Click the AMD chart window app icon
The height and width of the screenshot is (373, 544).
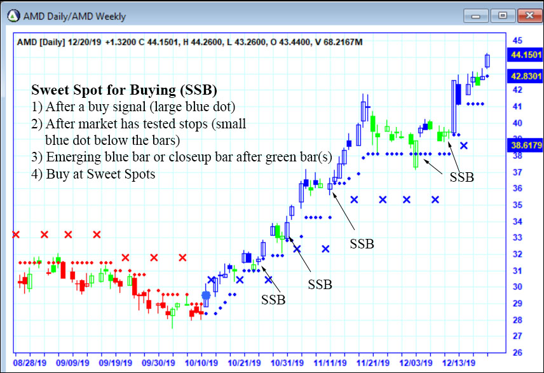[13, 16]
